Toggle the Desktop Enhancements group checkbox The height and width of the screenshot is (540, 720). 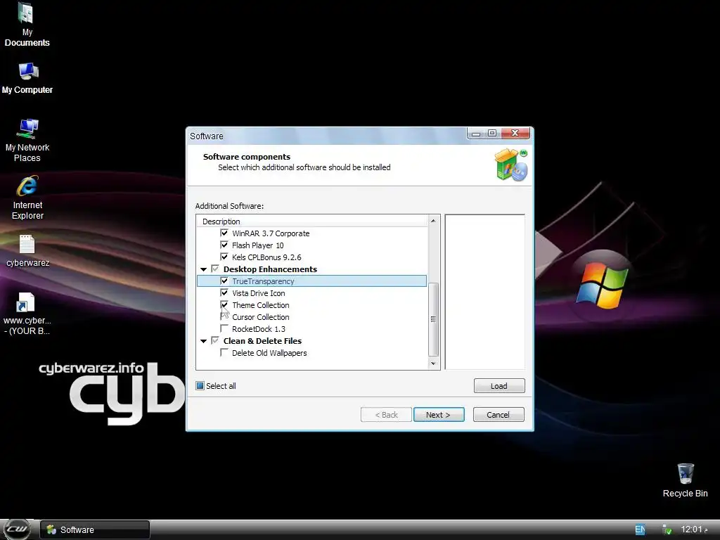(x=215, y=269)
